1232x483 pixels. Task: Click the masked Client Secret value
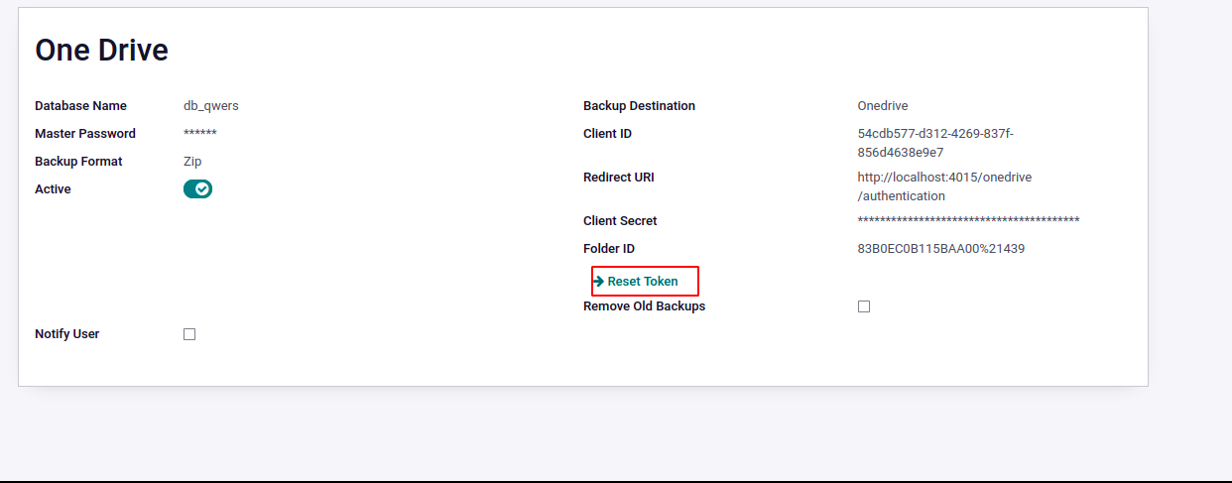[968, 221]
